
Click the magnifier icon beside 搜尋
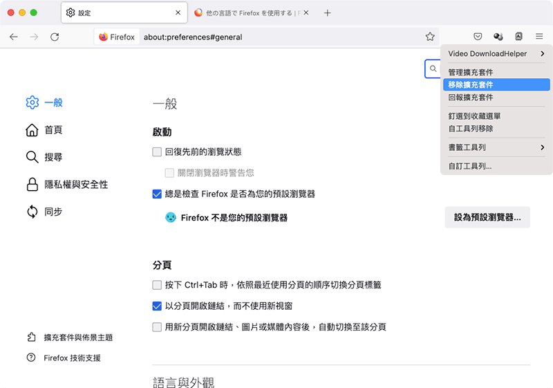coord(32,157)
